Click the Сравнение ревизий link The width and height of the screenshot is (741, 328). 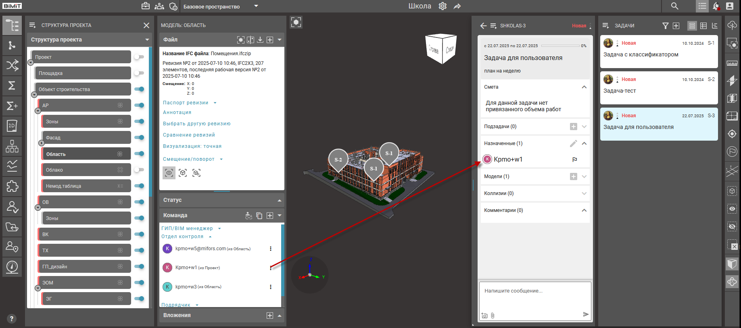(x=189, y=135)
